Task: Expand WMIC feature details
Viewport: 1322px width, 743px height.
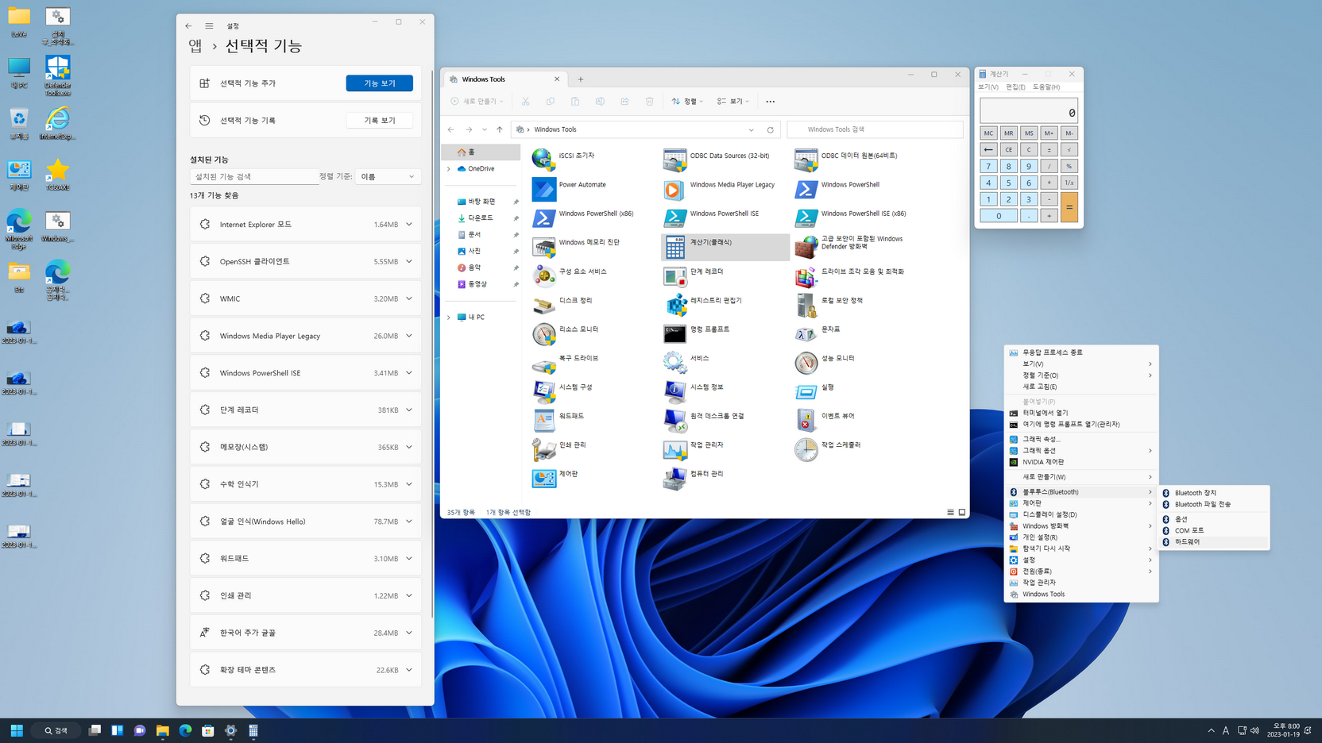Action: [409, 298]
